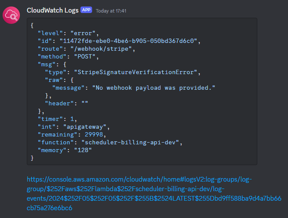Click the "apigateway" int value
The width and height of the screenshot is (288, 218).
tap(85, 127)
